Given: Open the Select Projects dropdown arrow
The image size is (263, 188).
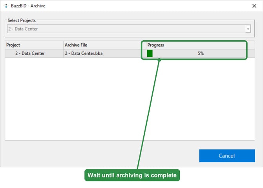Looking at the screenshot, I should click(248, 29).
